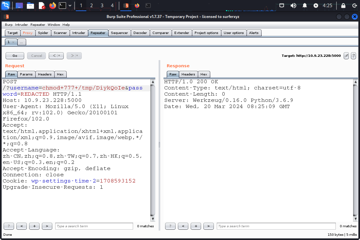Switch to the Project options tab

(206, 33)
